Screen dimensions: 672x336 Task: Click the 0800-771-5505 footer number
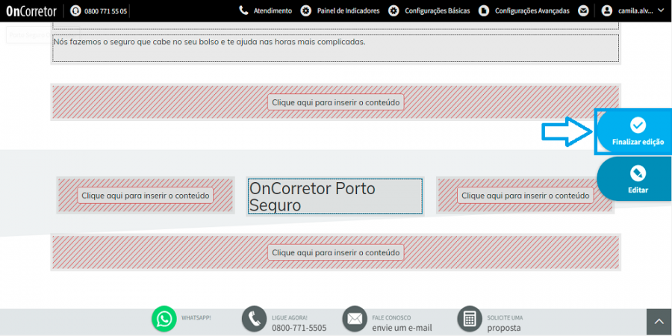(299, 328)
